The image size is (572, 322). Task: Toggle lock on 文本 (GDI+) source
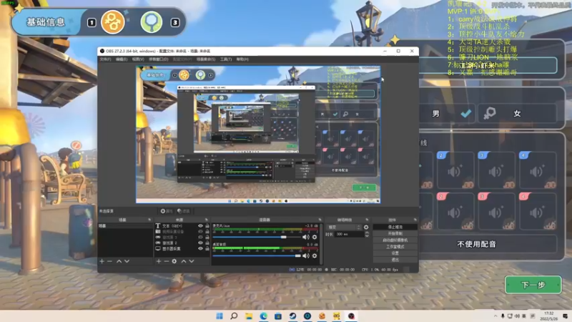click(x=207, y=226)
